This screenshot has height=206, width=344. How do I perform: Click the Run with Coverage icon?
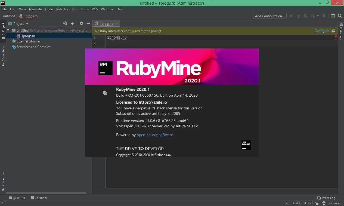click(x=306, y=16)
